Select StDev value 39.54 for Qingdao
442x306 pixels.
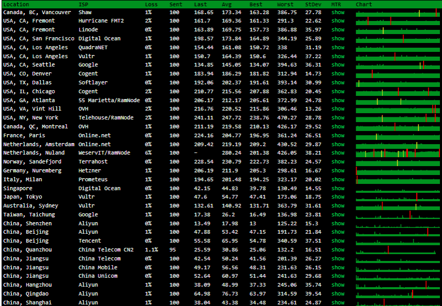tap(313, 293)
